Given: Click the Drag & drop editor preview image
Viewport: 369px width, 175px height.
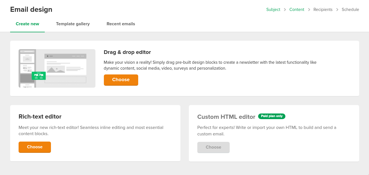Looking at the screenshot, I should tap(57, 68).
